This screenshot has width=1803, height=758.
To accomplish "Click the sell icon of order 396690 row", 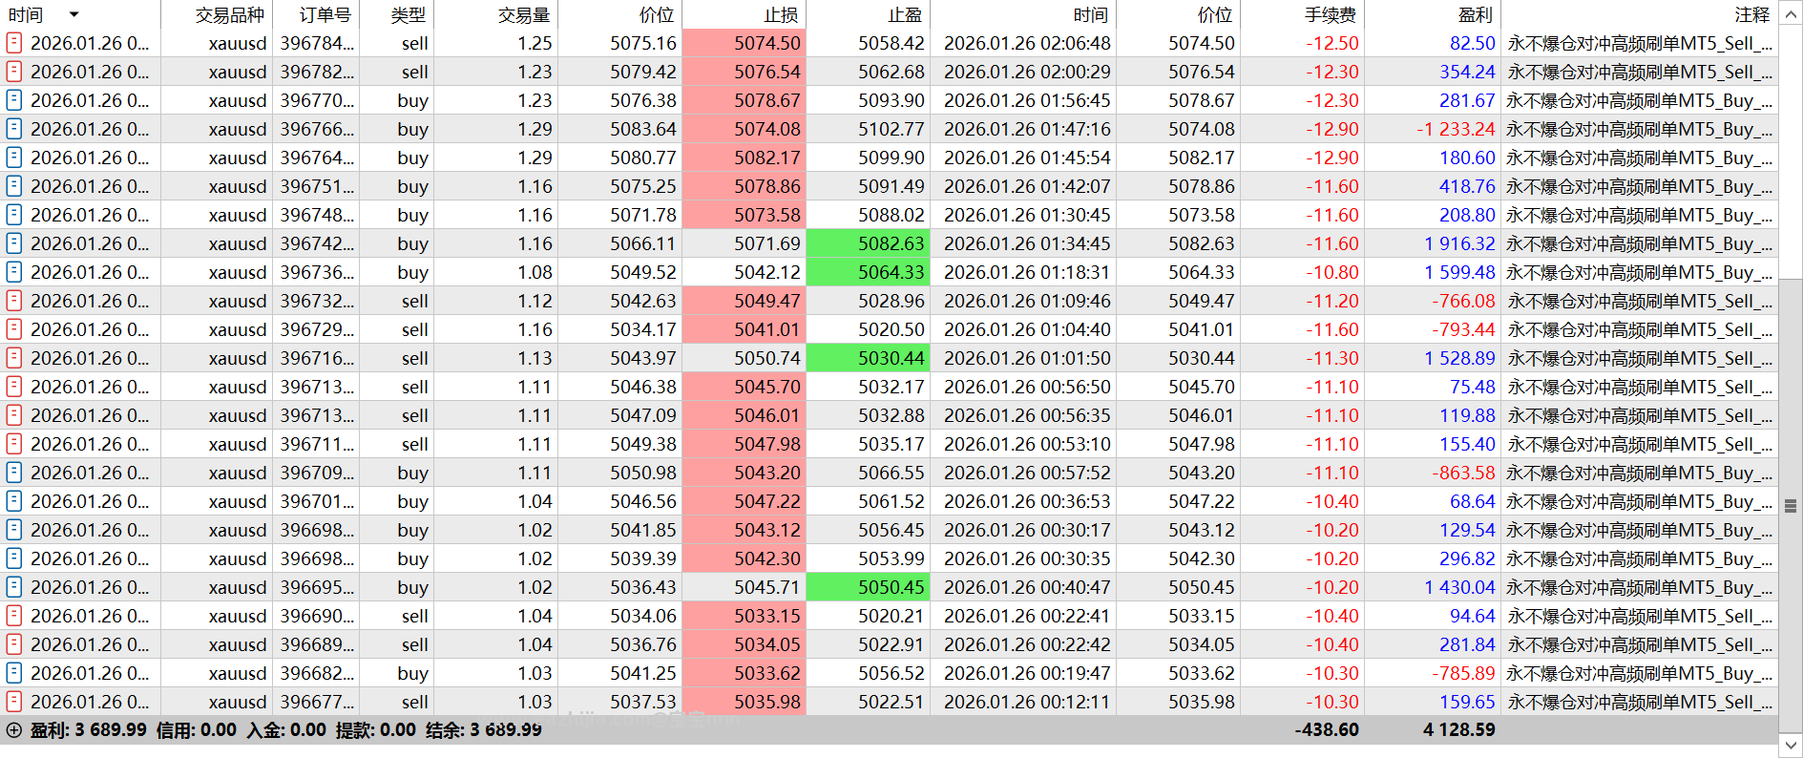I will 14,616.
